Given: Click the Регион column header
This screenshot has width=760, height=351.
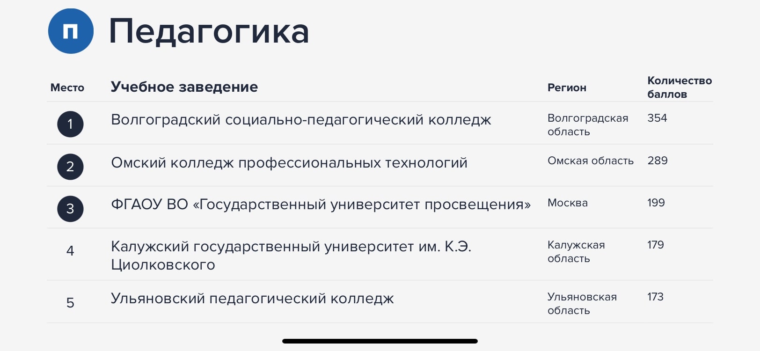Looking at the screenshot, I should coord(567,88).
